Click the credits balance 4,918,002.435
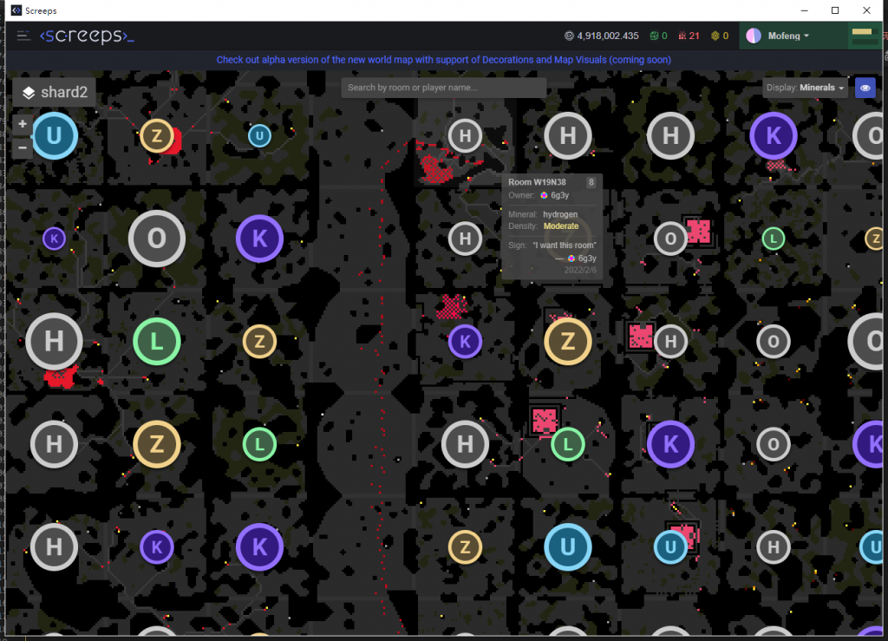Screen dimensions: 888x641 click(x=607, y=36)
